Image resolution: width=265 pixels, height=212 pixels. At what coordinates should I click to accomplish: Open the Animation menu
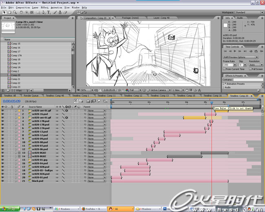point(56,8)
